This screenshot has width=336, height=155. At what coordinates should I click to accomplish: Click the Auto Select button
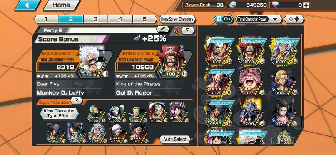(x=175, y=139)
